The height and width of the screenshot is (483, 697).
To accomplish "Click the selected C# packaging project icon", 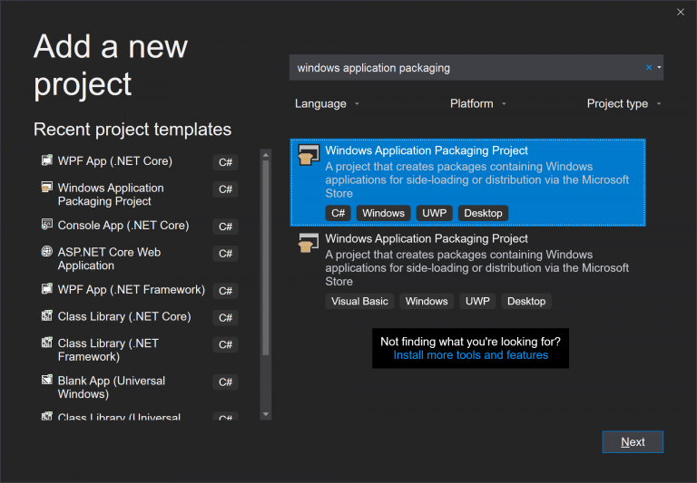I will tap(309, 155).
